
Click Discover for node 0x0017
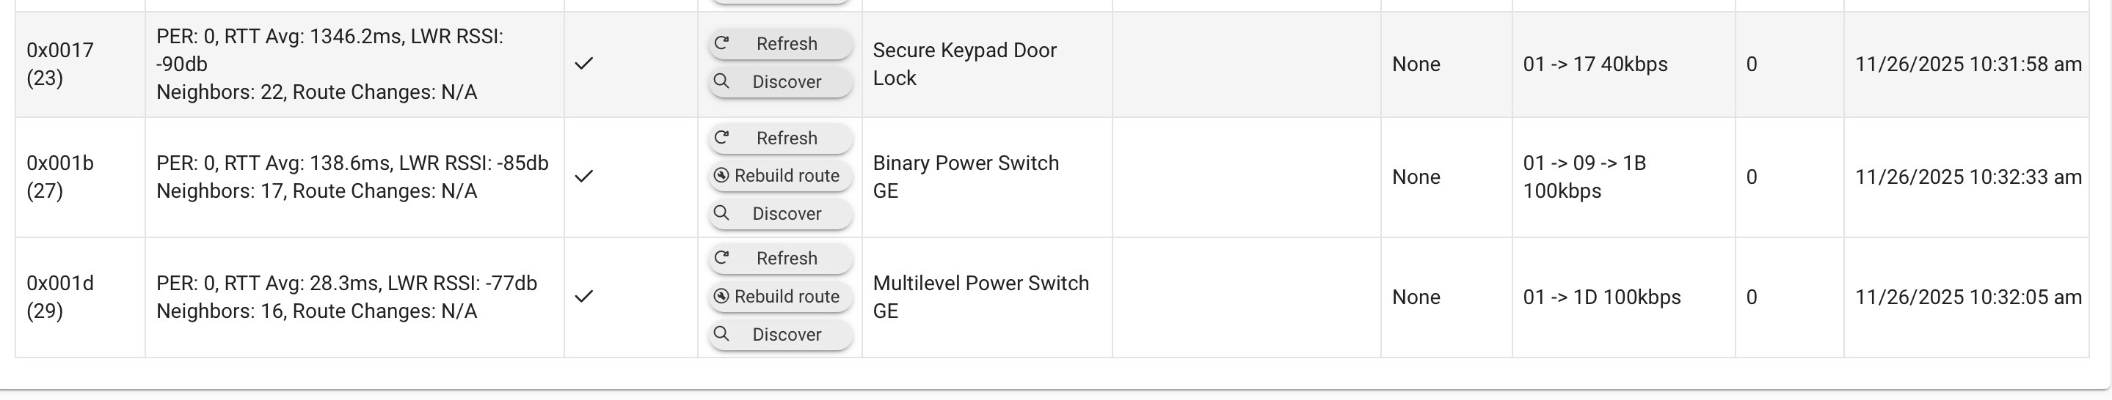779,82
